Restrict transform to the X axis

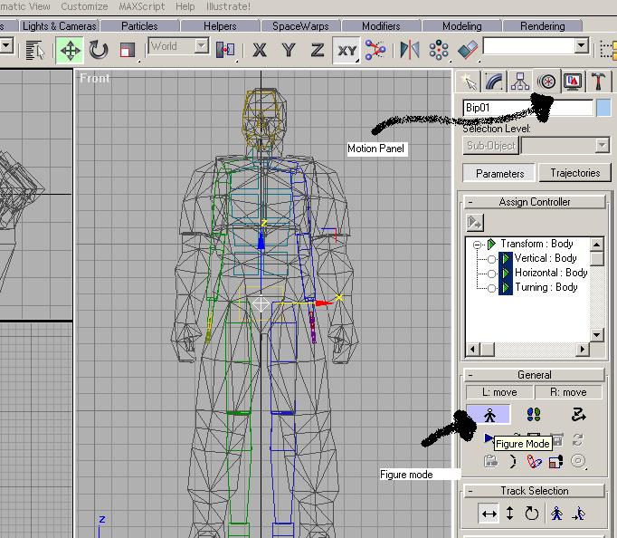click(x=260, y=50)
